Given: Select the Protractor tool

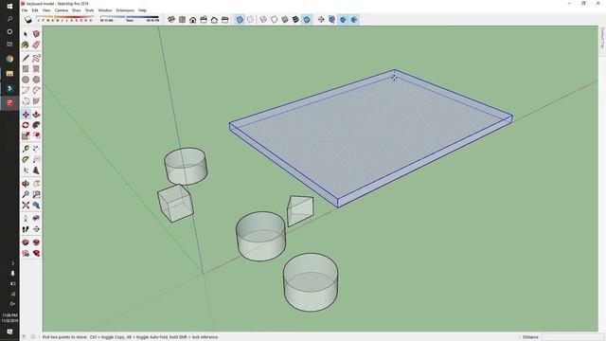Looking at the screenshot, I should (26, 159).
